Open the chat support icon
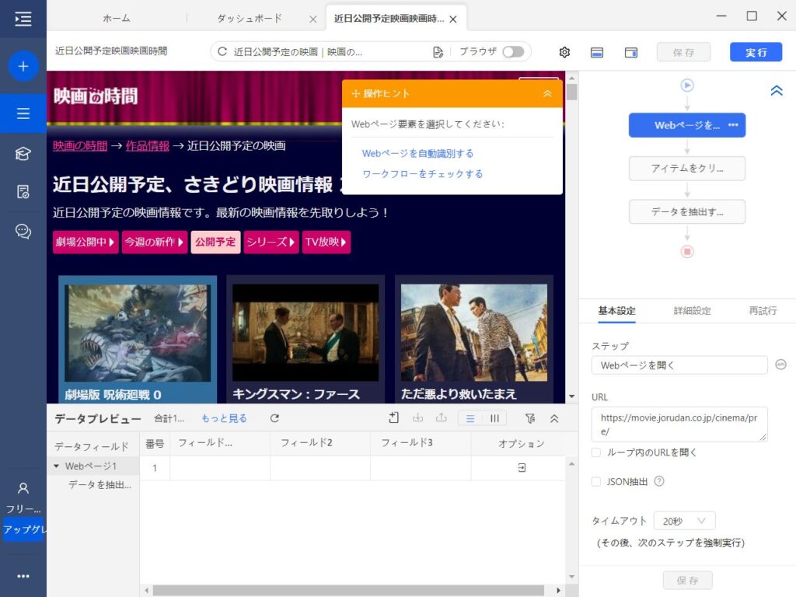 pyautogui.click(x=23, y=231)
